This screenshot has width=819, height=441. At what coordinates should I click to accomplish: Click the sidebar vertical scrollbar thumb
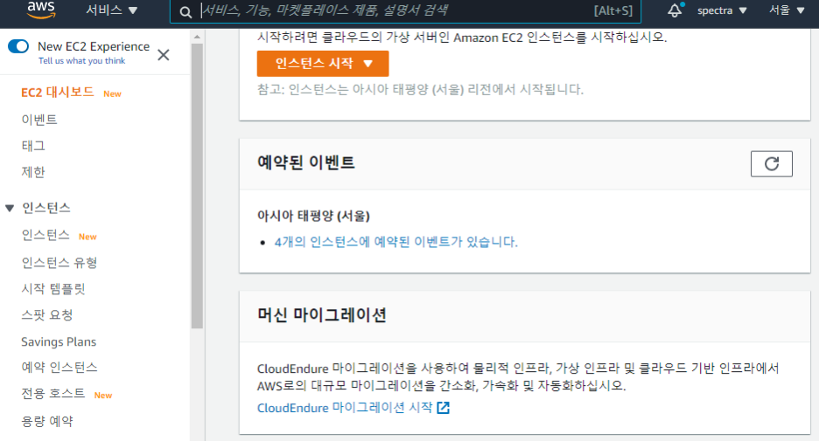coord(197,186)
